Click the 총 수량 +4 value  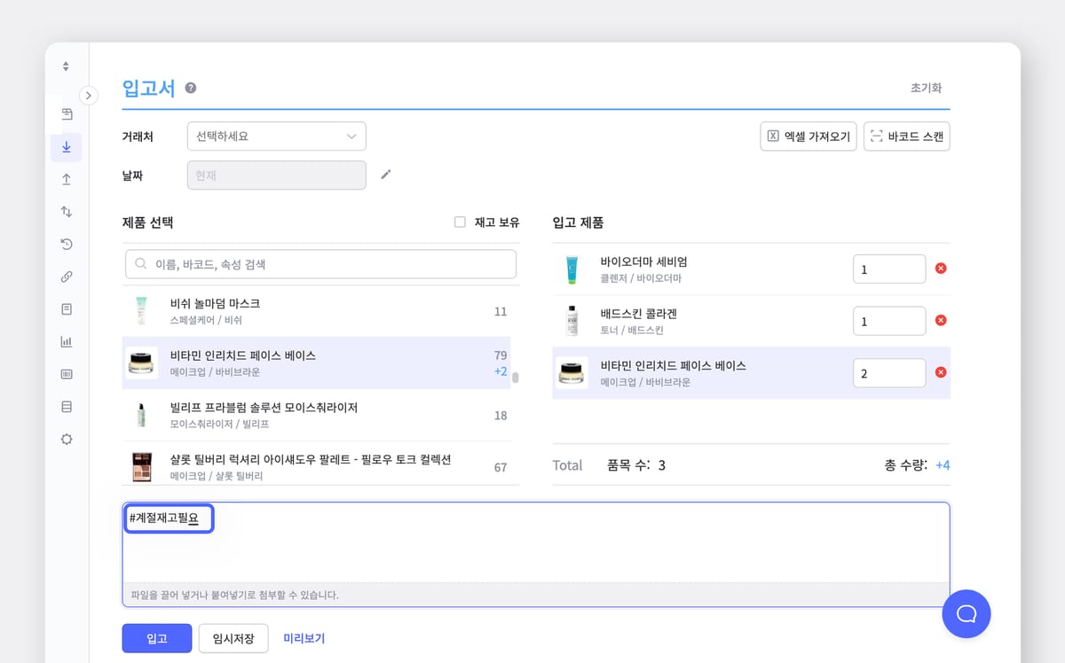(943, 465)
